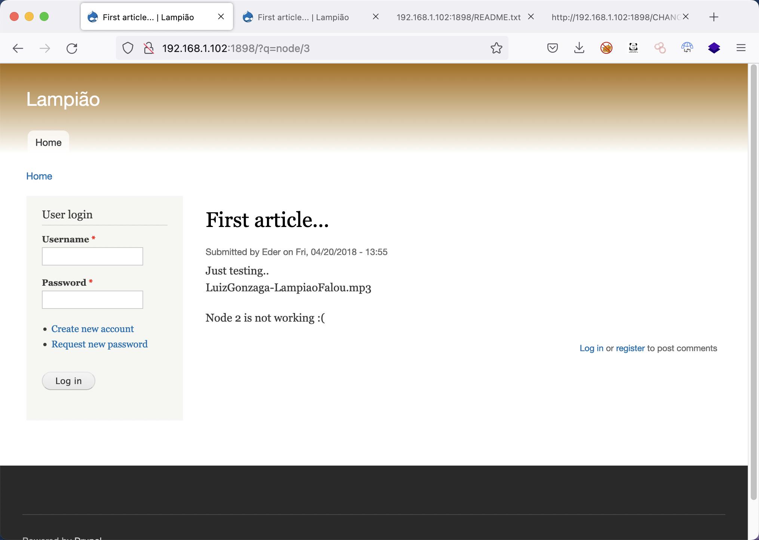Viewport: 759px width, 540px height.
Task: Open the downloads panel
Action: [579, 48]
